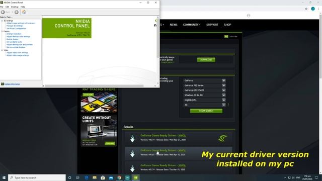Open the All driver type dropdown
322x181 pixels.
pyautogui.click(x=205, y=105)
